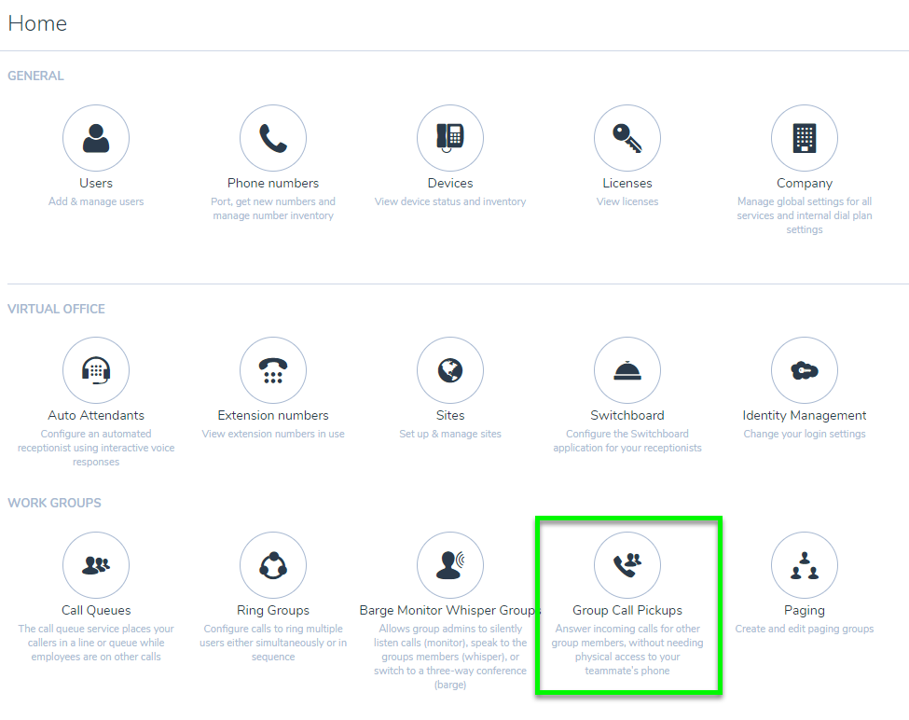Image resolution: width=909 pixels, height=720 pixels.
Task: Click 'Configure the Switchboard application' description
Action: (627, 441)
